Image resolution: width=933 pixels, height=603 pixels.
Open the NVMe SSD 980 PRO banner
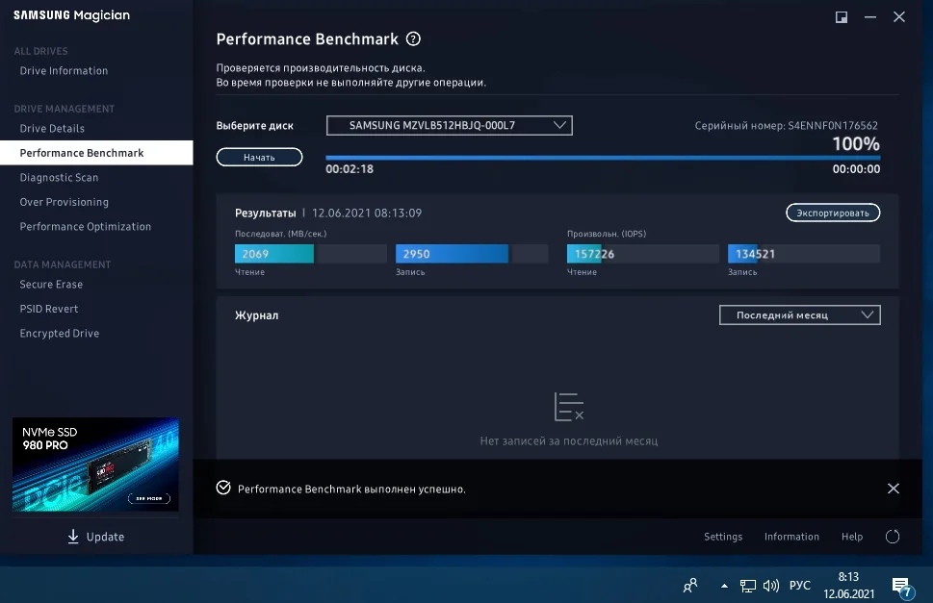(95, 464)
